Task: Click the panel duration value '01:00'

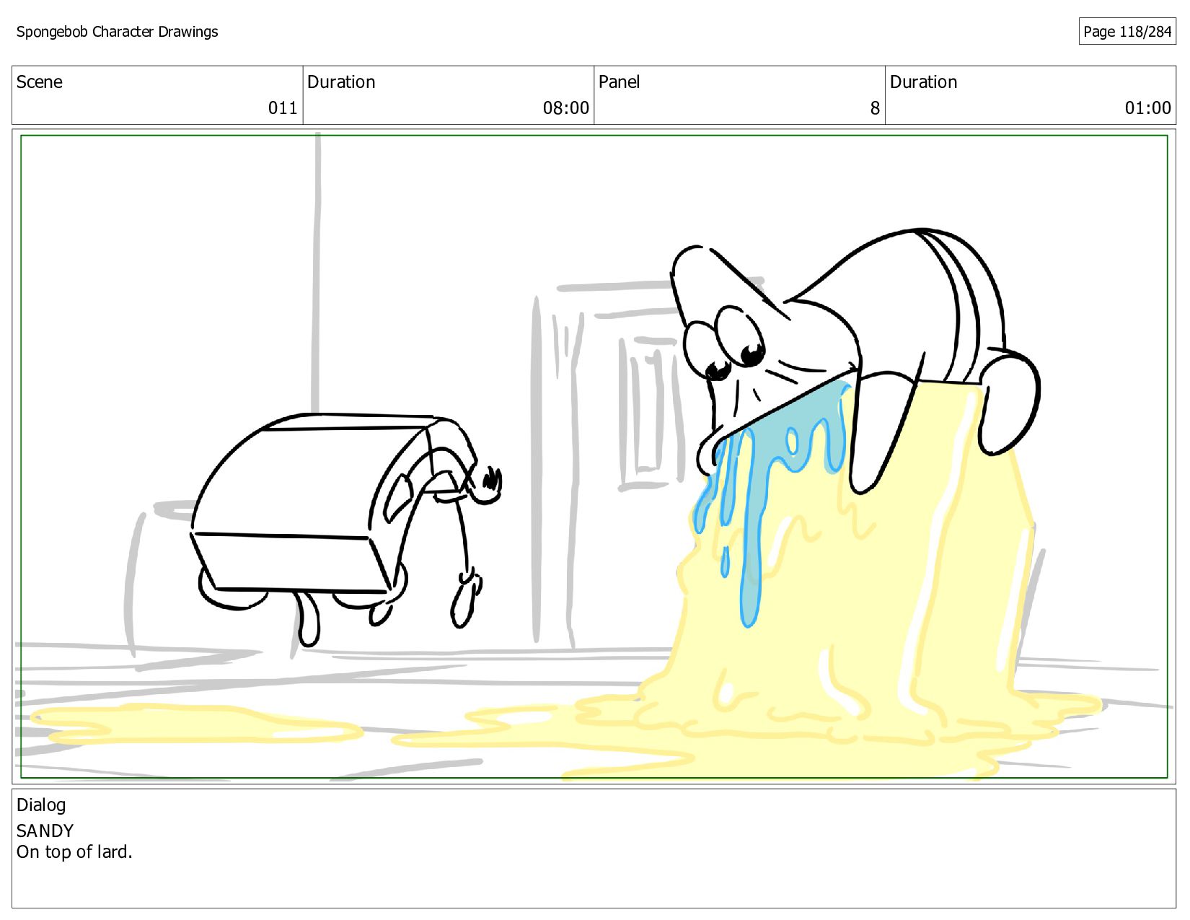Action: click(x=1148, y=108)
